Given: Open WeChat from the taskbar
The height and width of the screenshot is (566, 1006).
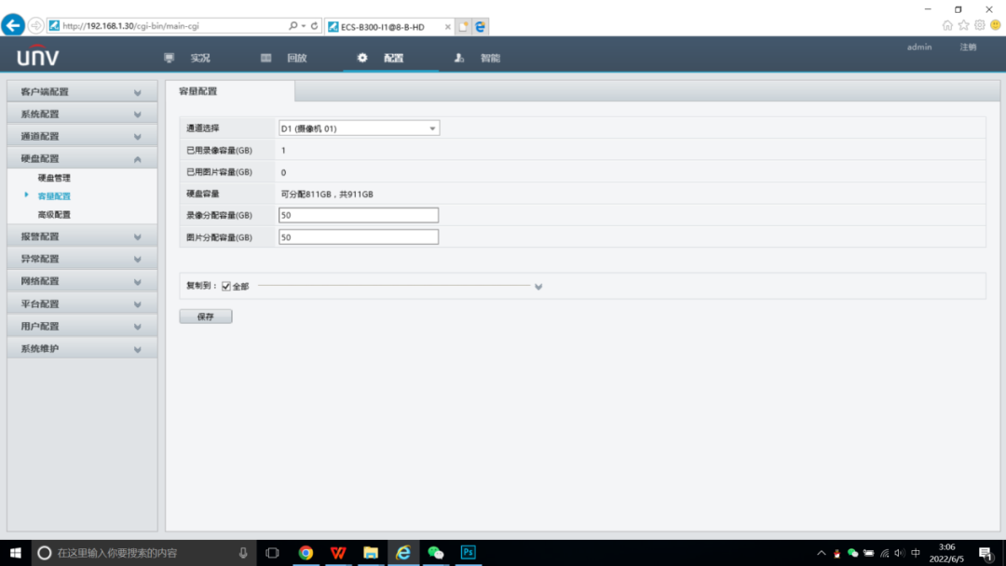Looking at the screenshot, I should pos(435,553).
